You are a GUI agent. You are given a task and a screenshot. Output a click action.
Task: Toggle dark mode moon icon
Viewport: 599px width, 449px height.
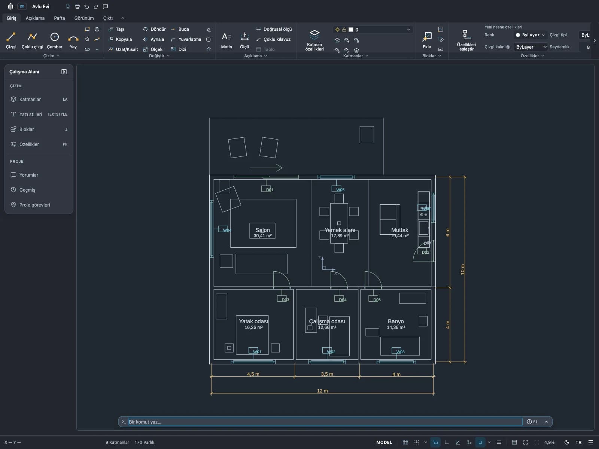(567, 442)
